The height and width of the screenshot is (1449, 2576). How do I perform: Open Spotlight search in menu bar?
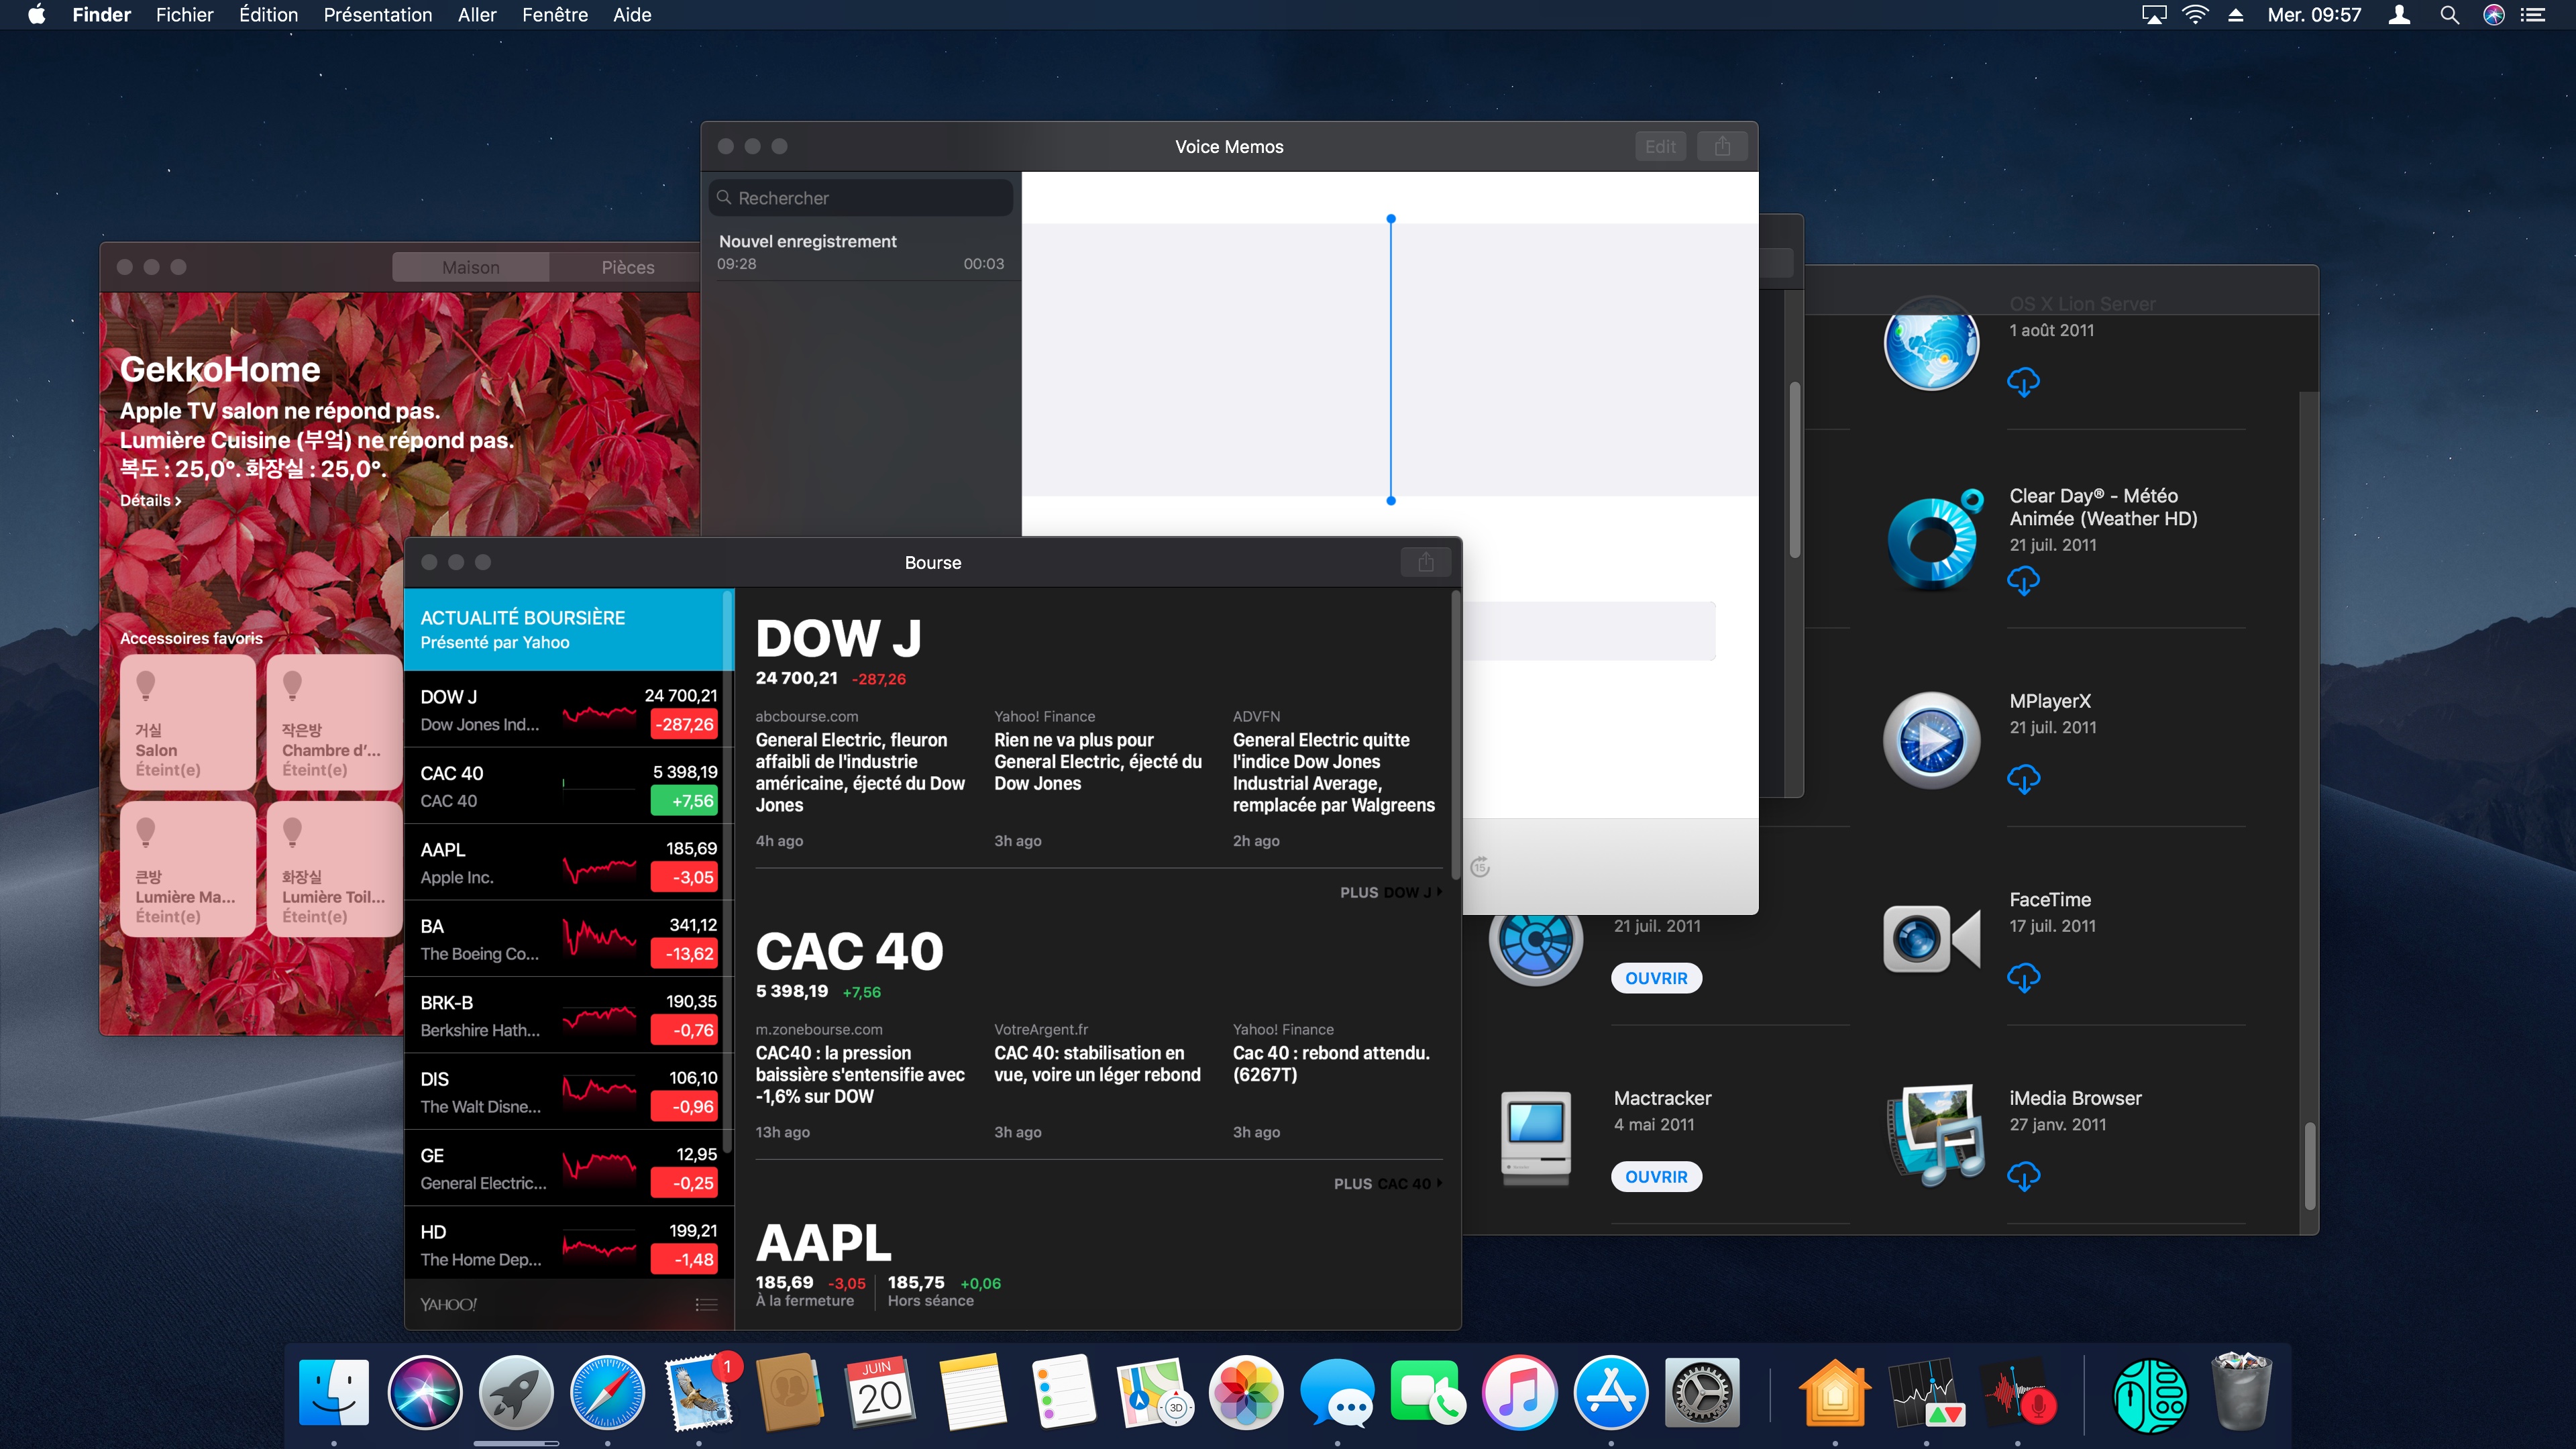click(x=2449, y=15)
